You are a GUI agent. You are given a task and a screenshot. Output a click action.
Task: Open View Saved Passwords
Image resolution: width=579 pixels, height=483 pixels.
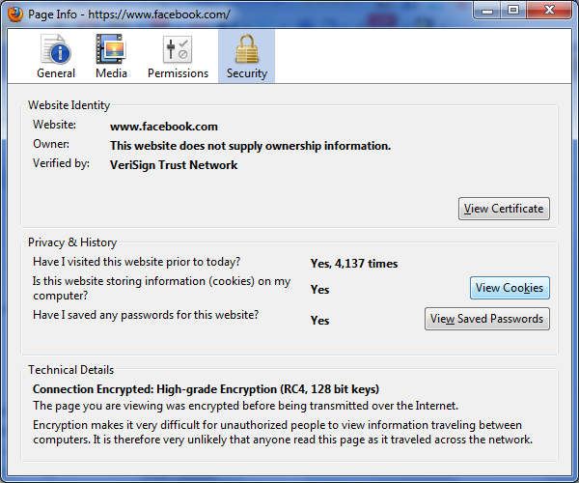pos(487,319)
